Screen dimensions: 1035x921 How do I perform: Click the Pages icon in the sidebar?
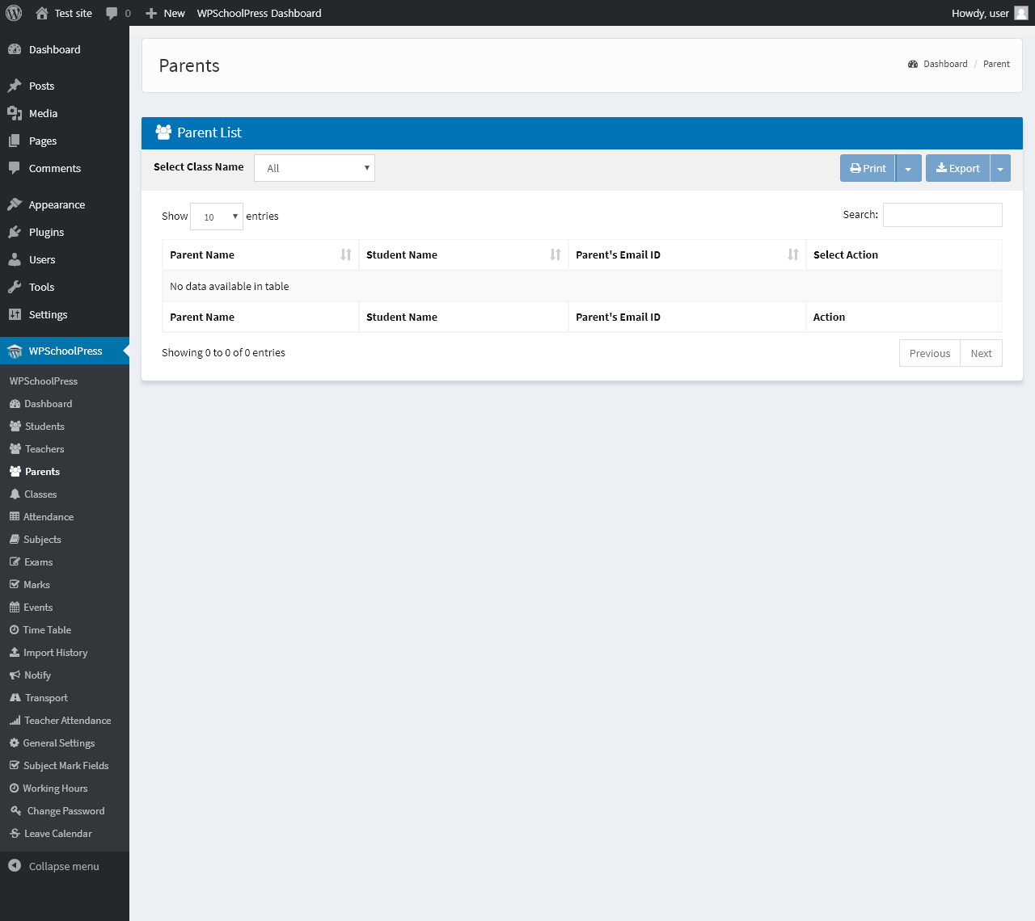pos(15,141)
